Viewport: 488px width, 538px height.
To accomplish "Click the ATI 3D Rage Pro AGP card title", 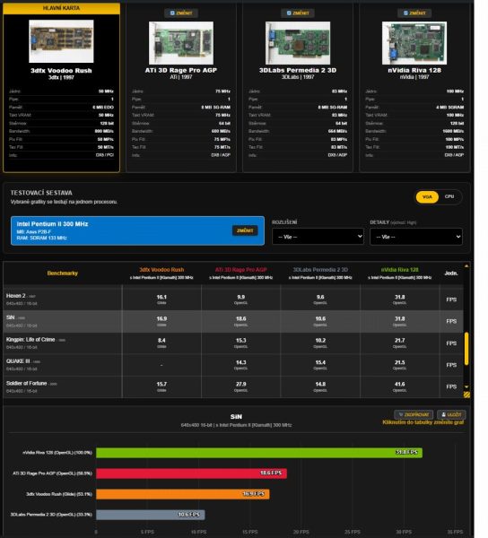I will [181, 70].
